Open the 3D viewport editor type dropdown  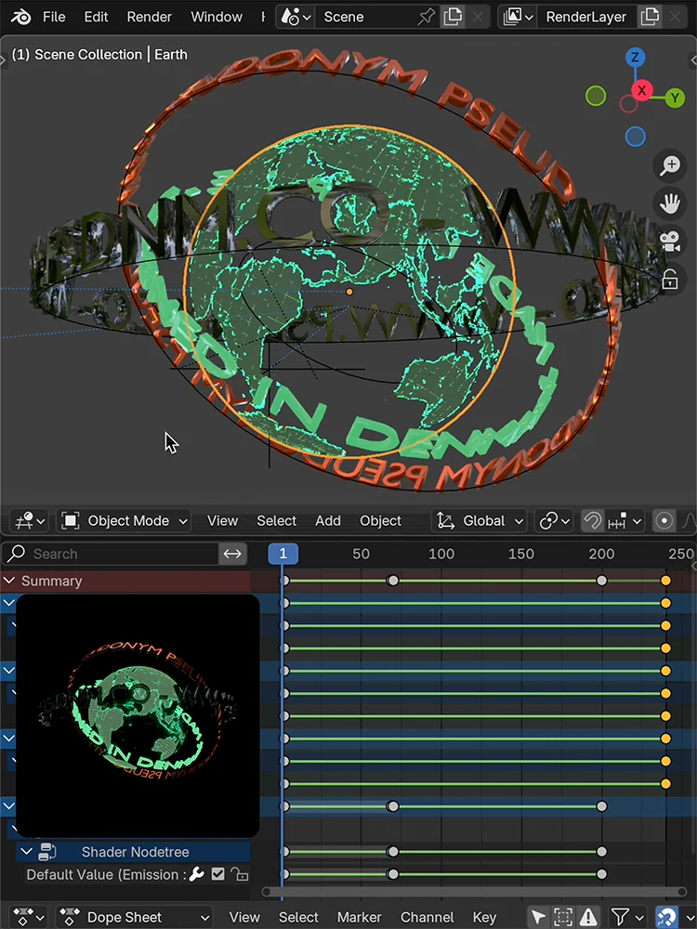pos(30,521)
